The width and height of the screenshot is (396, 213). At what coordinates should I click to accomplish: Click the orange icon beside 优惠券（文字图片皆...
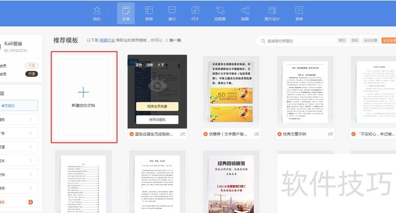[205, 134]
